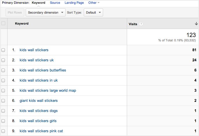The image size is (199, 136).
Task: Click the Visits help question mark icon
Action: [x=141, y=24]
